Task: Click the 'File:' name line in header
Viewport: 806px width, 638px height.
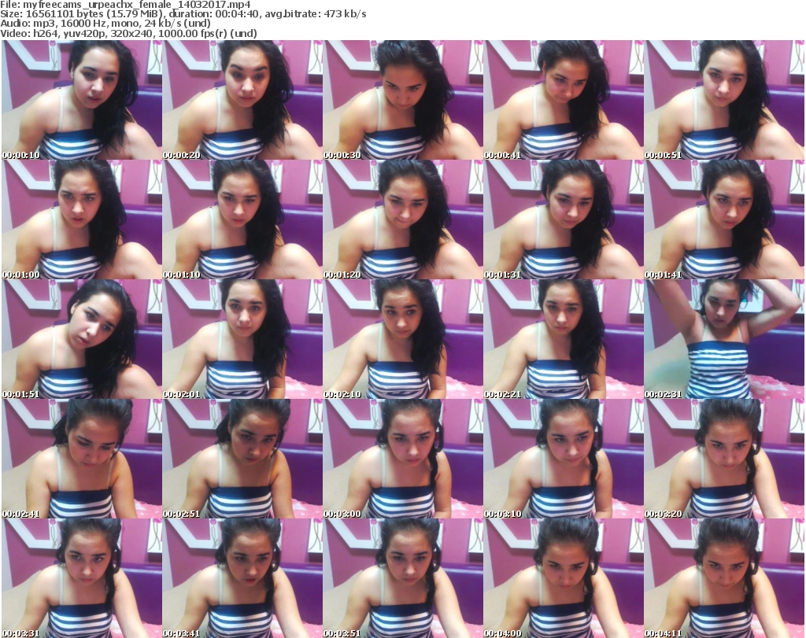Action: 125,5
